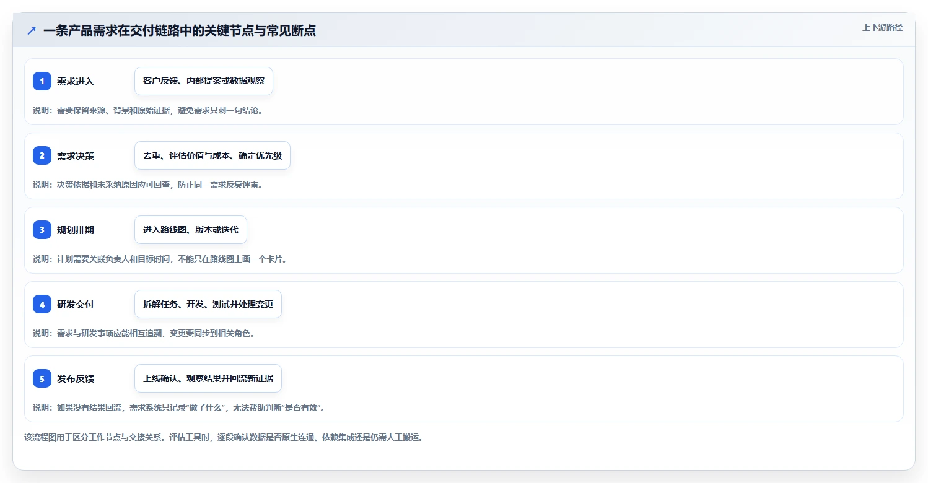Click the step 5 number badge
The height and width of the screenshot is (483, 928).
click(42, 378)
